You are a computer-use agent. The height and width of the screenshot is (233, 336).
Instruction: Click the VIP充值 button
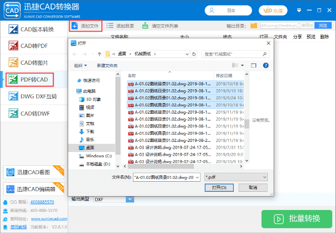click(273, 11)
